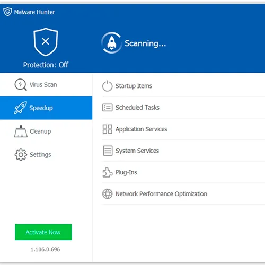Image resolution: width=265 pixels, height=265 pixels.
Task: Select the Speedup label in the sidebar
Action: tap(41, 108)
